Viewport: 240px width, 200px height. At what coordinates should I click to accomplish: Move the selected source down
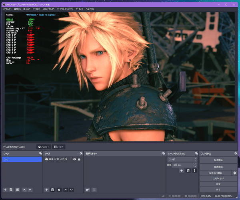[72, 190]
